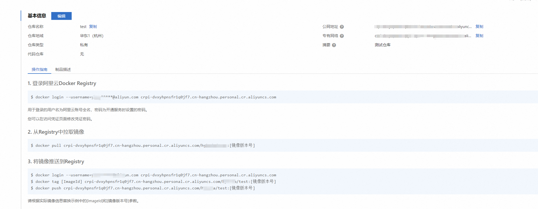538x209 pixels.
Task: Switch to the 操作指南 tab
Action: click(39, 70)
